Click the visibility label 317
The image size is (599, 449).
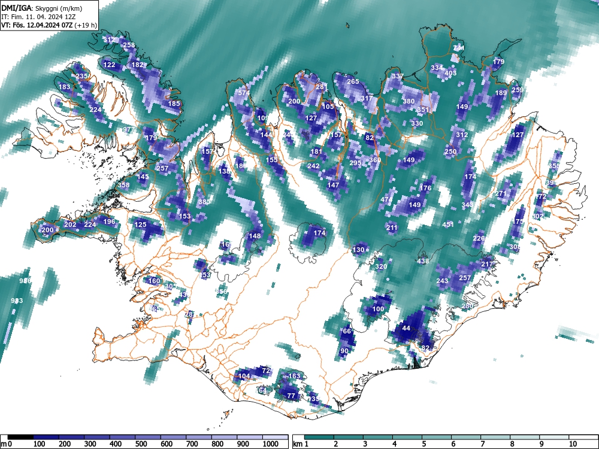pyautogui.click(x=367, y=98)
